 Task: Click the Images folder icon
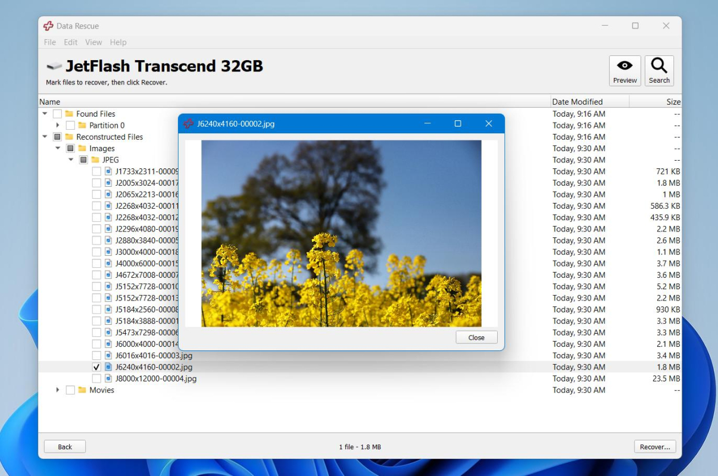tap(82, 149)
